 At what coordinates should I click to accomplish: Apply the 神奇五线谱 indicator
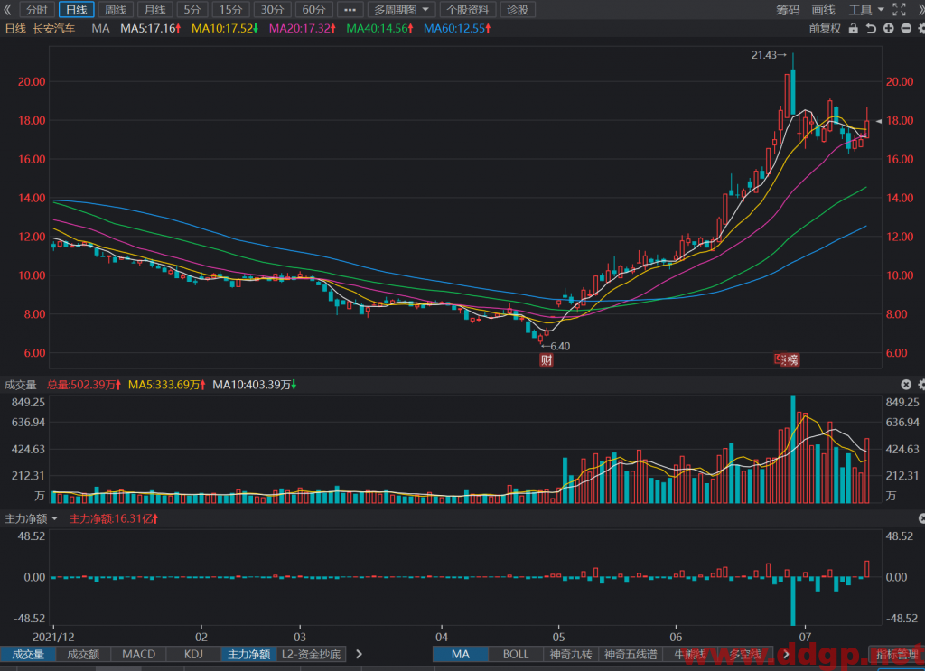click(630, 654)
